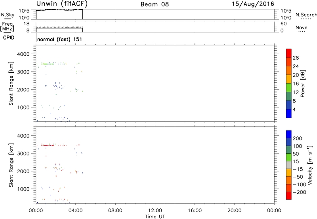Image resolution: width=317 pixels, height=219 pixels.
Task: Click the '24' tick on Power colorbar
Action: click(296, 66)
